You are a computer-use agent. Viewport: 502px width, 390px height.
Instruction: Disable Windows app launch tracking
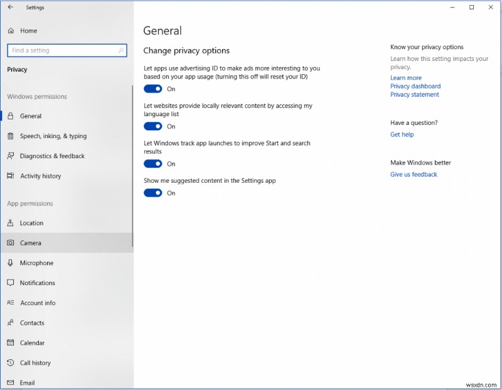tap(154, 164)
